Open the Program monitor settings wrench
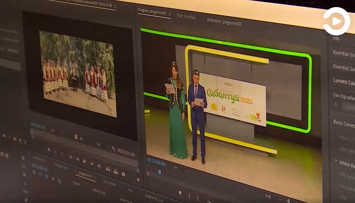The width and height of the screenshot is (355, 203). click(x=288, y=201)
